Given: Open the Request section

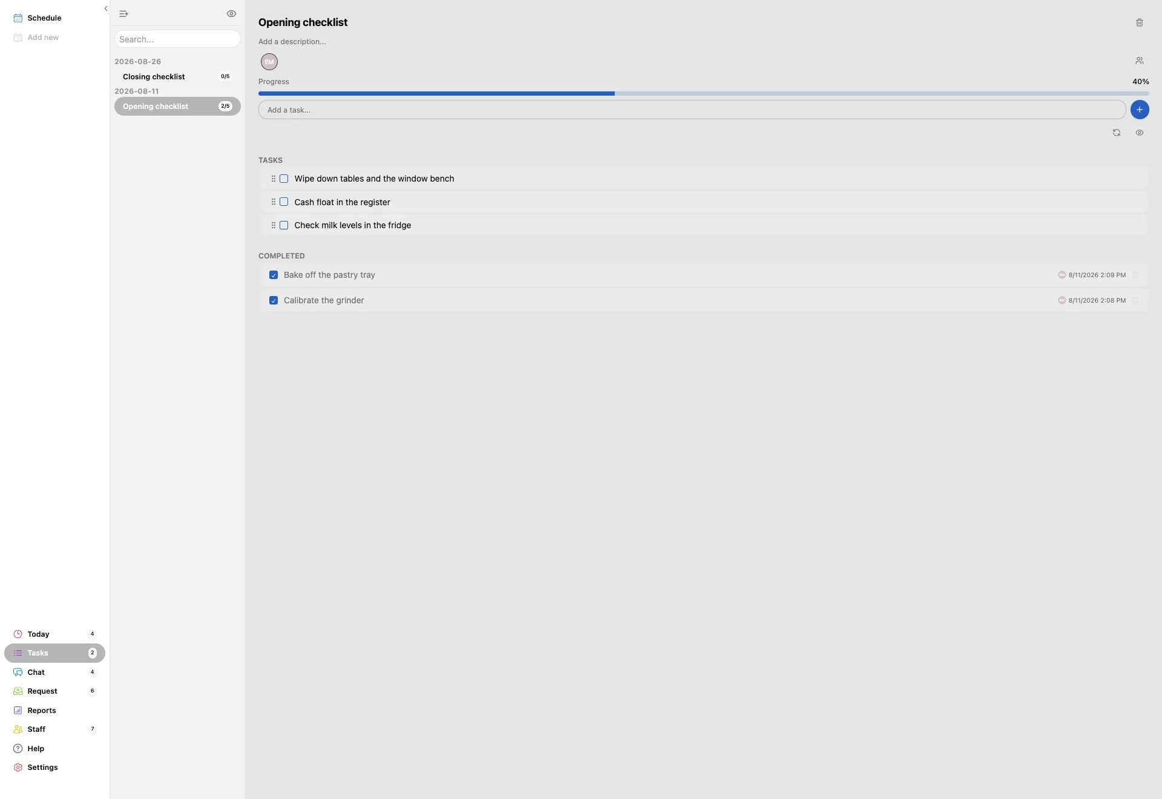Looking at the screenshot, I should [54, 691].
